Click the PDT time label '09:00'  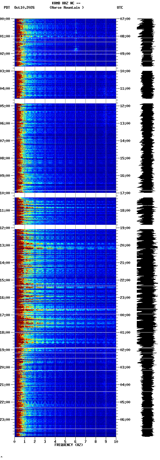[5, 176]
